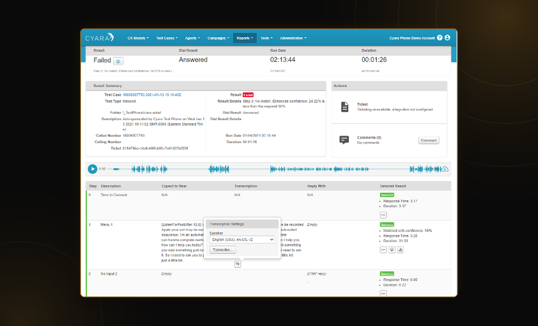Click the Called Number 18006927753 value

pos(134,135)
